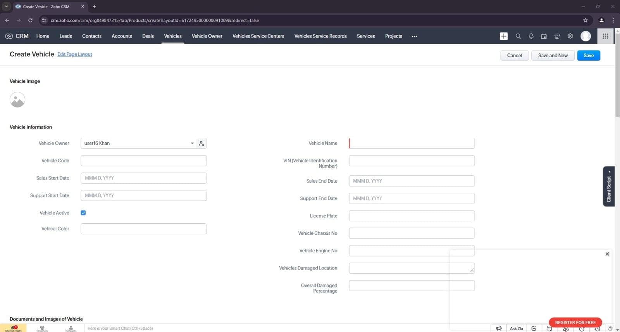Click the blue Save button

pyautogui.click(x=588, y=55)
